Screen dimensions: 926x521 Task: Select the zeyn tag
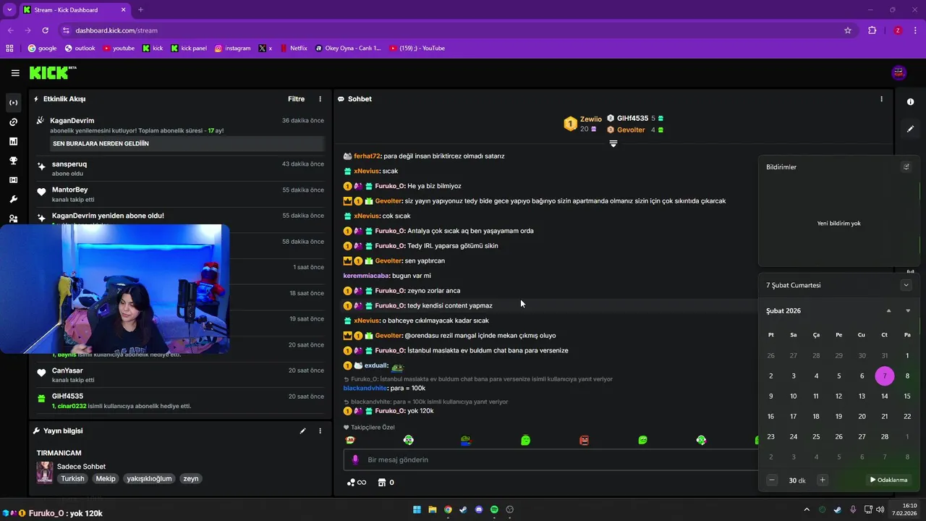click(x=191, y=478)
